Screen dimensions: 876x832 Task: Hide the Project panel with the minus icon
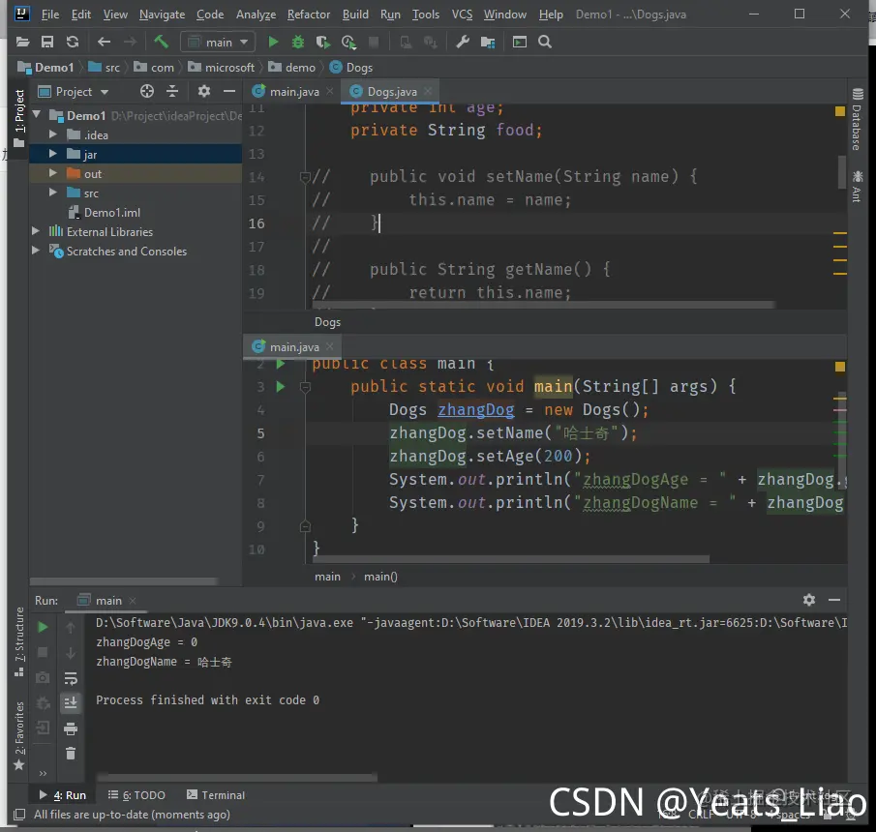pyautogui.click(x=229, y=91)
